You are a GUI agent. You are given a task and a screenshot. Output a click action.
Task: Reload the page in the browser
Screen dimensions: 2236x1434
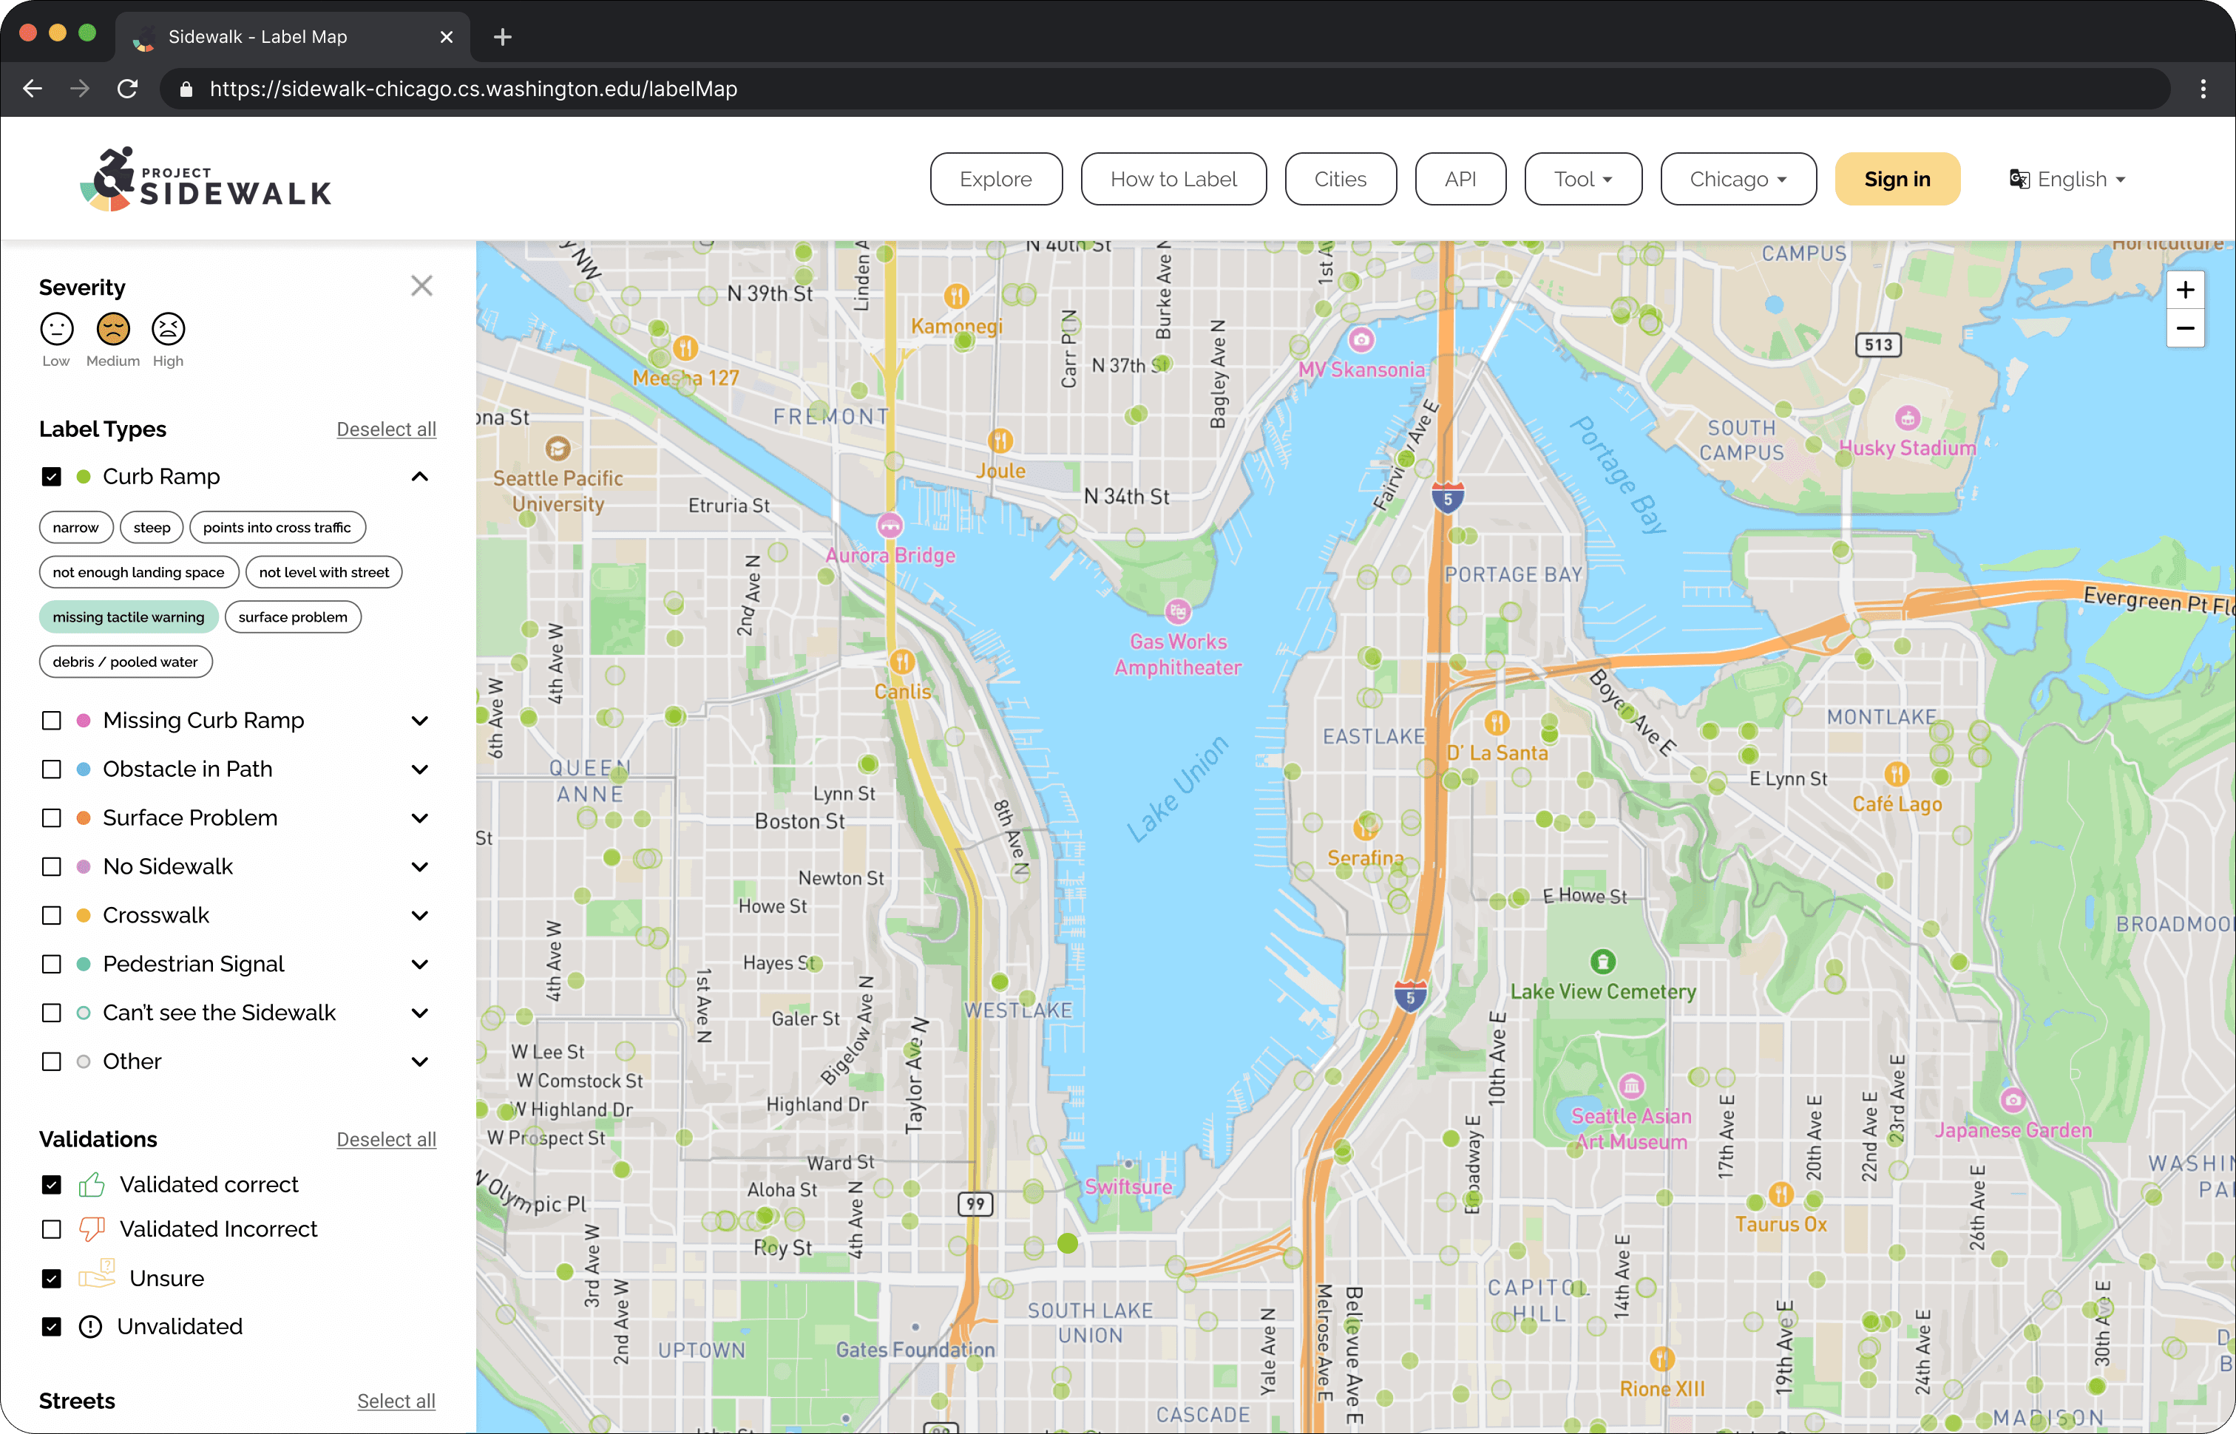point(128,89)
